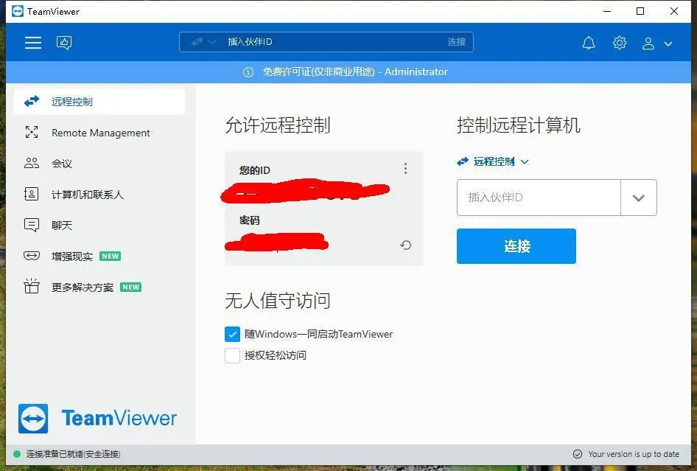Enable 授权轻松访问 checkbox
The image size is (697, 471).
233,355
